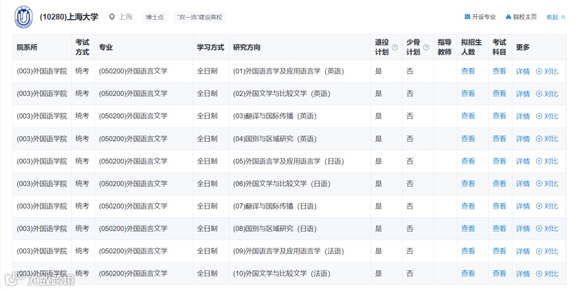
Task: View 考试科目 for direction (05) 日语
Action: coord(499,161)
